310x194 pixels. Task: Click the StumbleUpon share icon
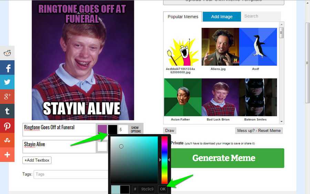click(x=7, y=140)
